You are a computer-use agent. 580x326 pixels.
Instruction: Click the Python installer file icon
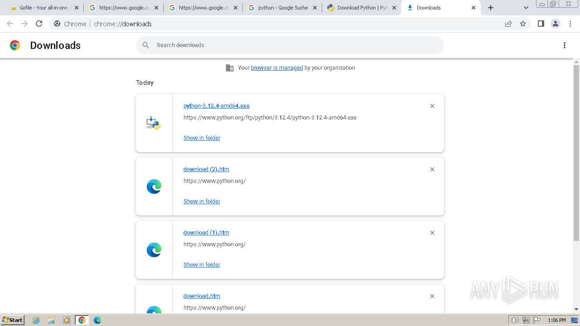click(154, 123)
